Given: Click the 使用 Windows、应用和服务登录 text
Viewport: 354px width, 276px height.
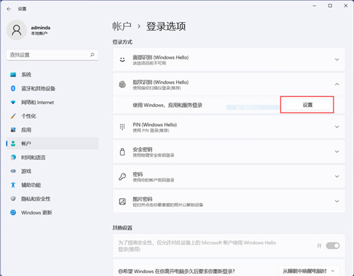Looking at the screenshot, I should (x=168, y=105).
